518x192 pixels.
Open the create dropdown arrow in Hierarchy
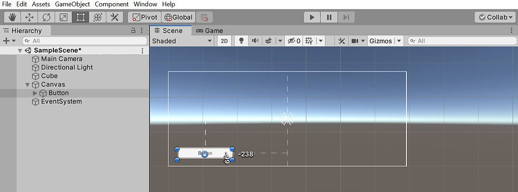pos(14,41)
